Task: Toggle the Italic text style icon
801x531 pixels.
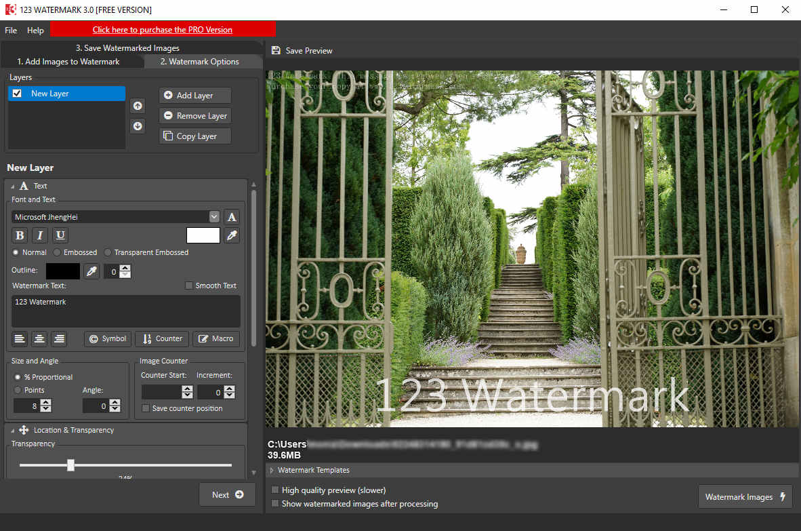Action: pyautogui.click(x=39, y=235)
